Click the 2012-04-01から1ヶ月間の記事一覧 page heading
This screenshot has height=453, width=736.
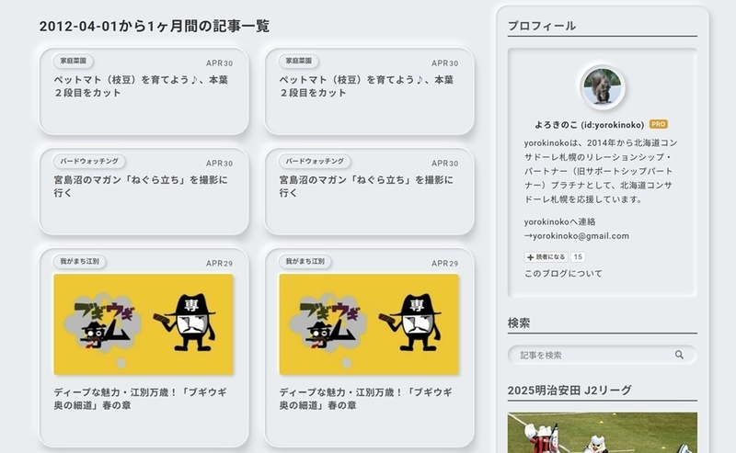[155, 27]
